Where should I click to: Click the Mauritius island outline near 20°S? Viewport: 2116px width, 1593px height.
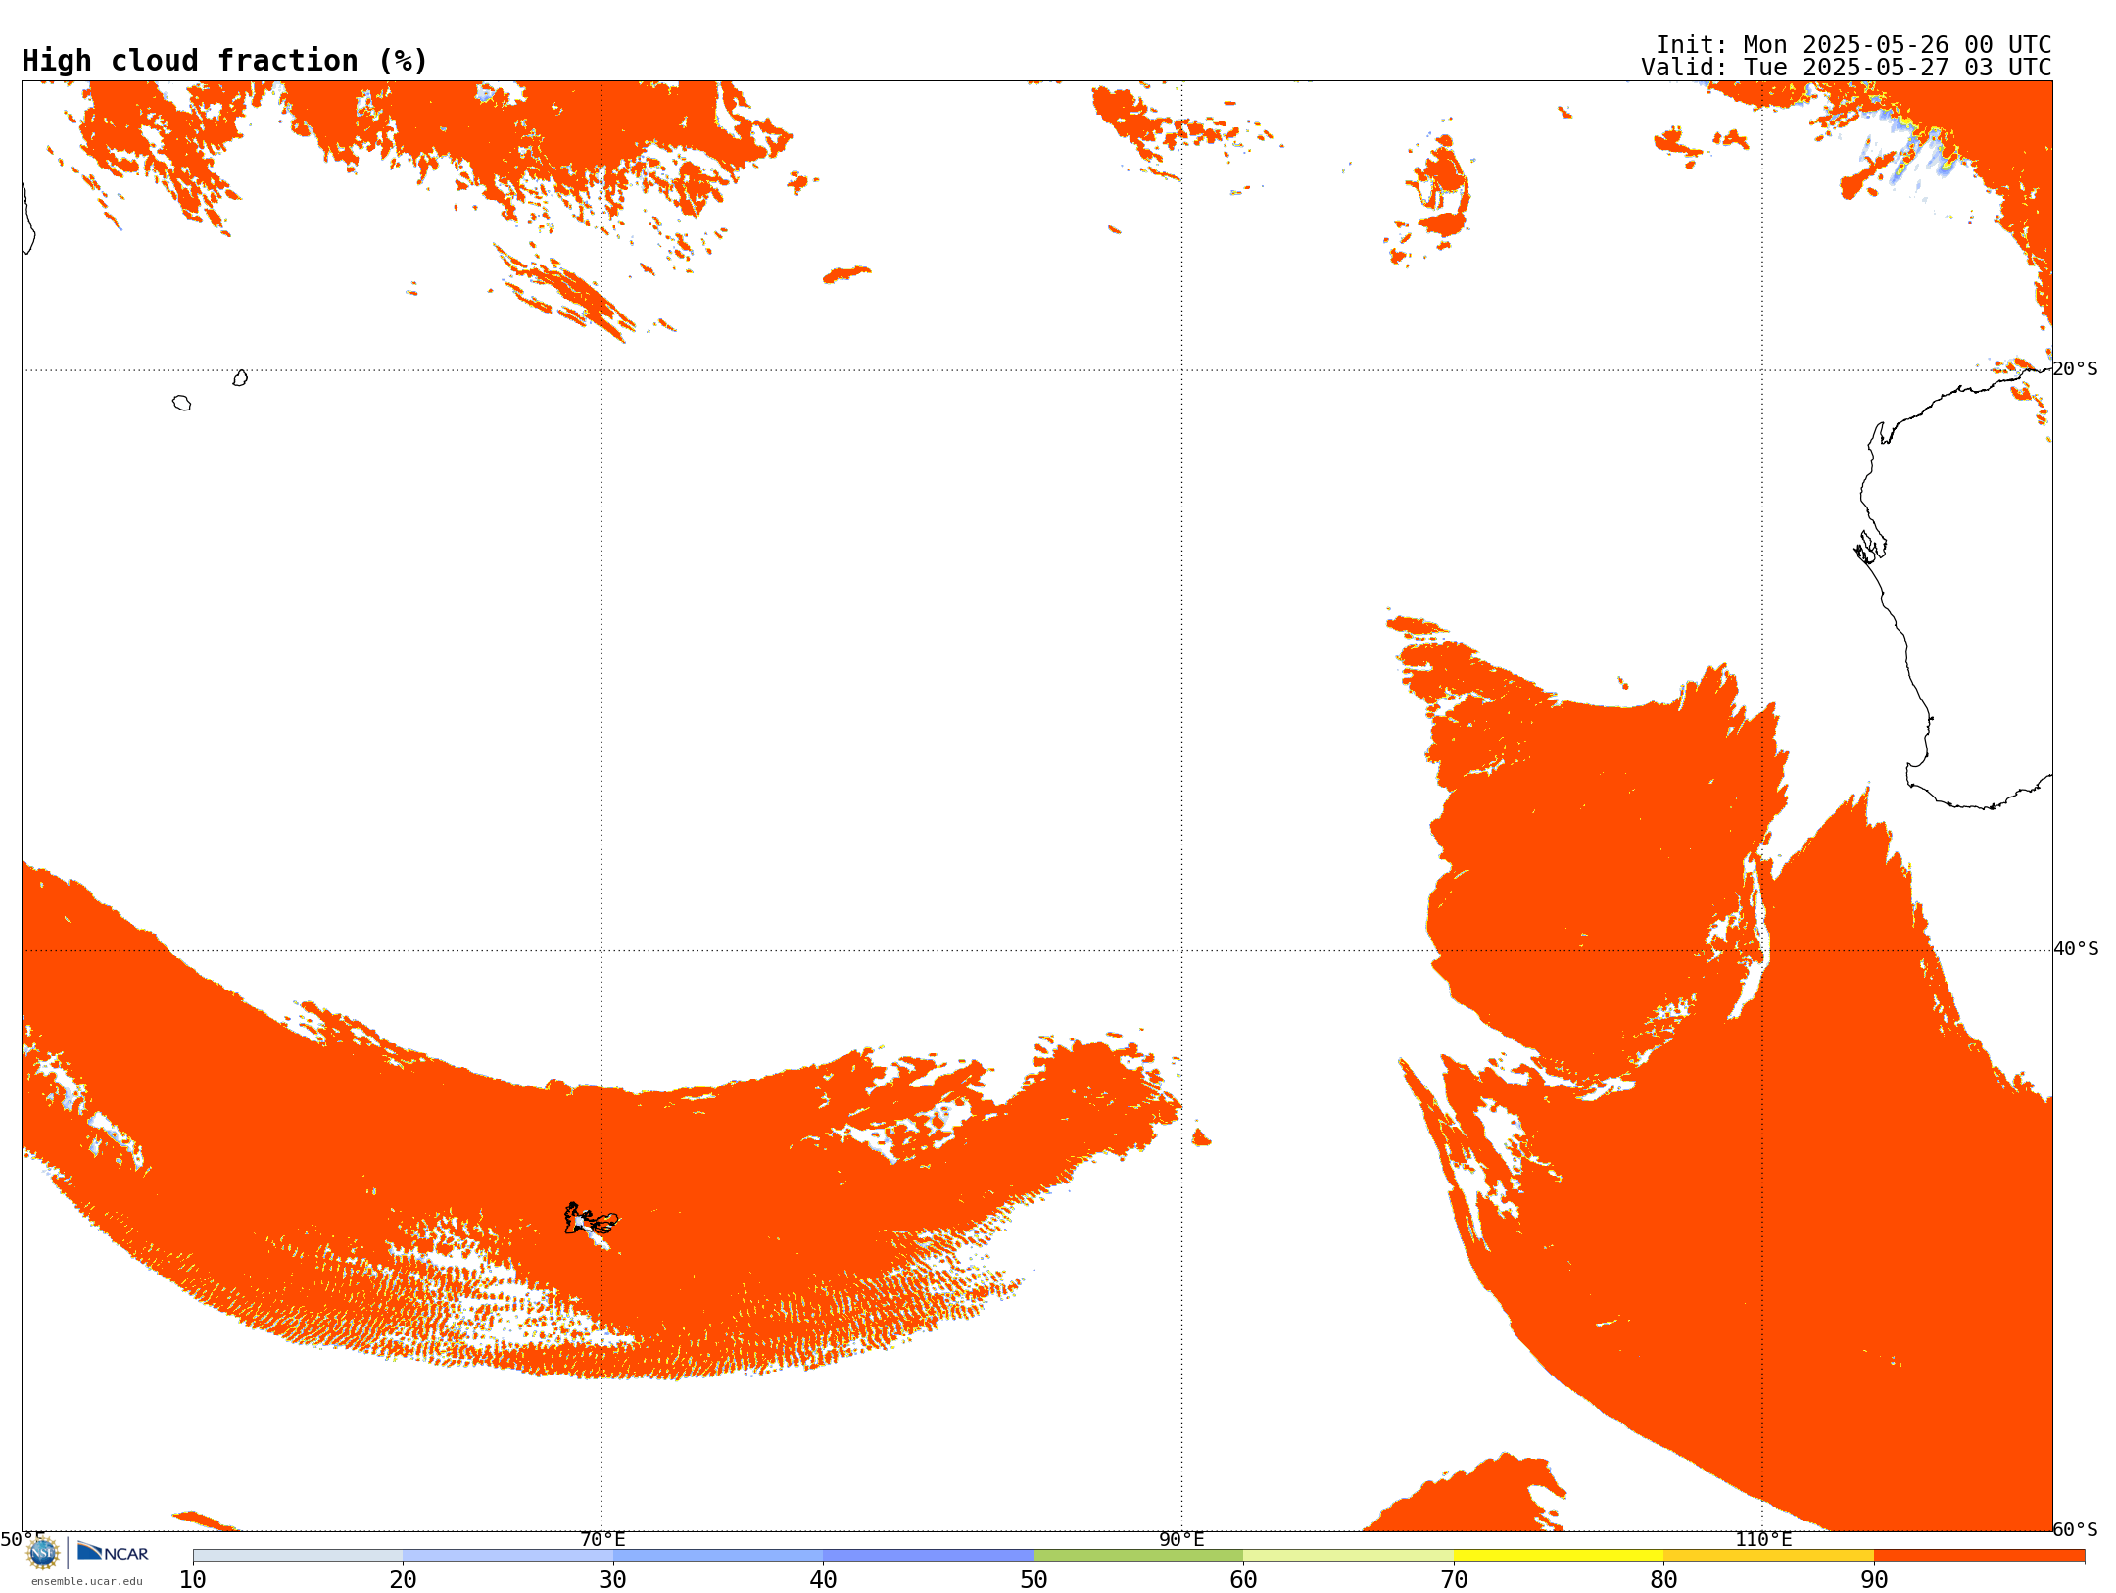click(x=240, y=378)
